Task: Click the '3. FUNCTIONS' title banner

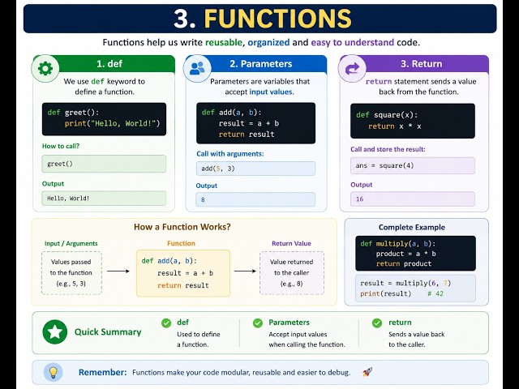Action: [x=259, y=19]
